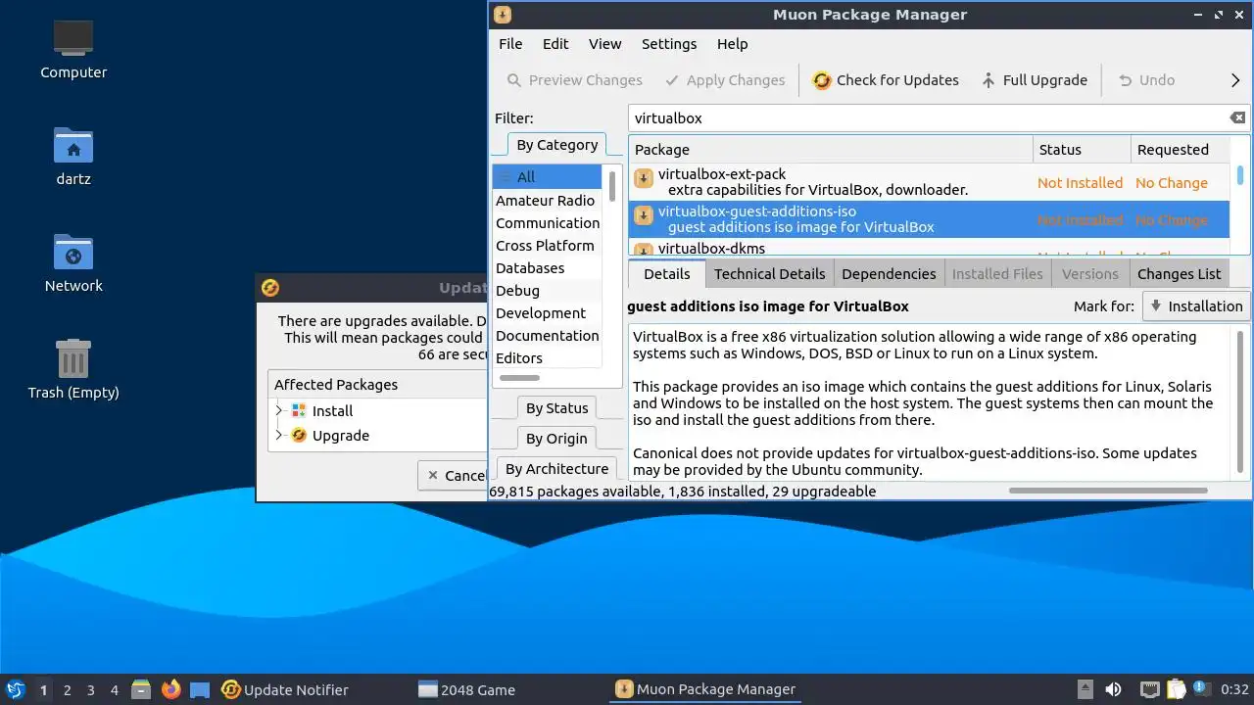Switch to virtual desktop 4
Image resolution: width=1254 pixels, height=705 pixels.
point(115,690)
